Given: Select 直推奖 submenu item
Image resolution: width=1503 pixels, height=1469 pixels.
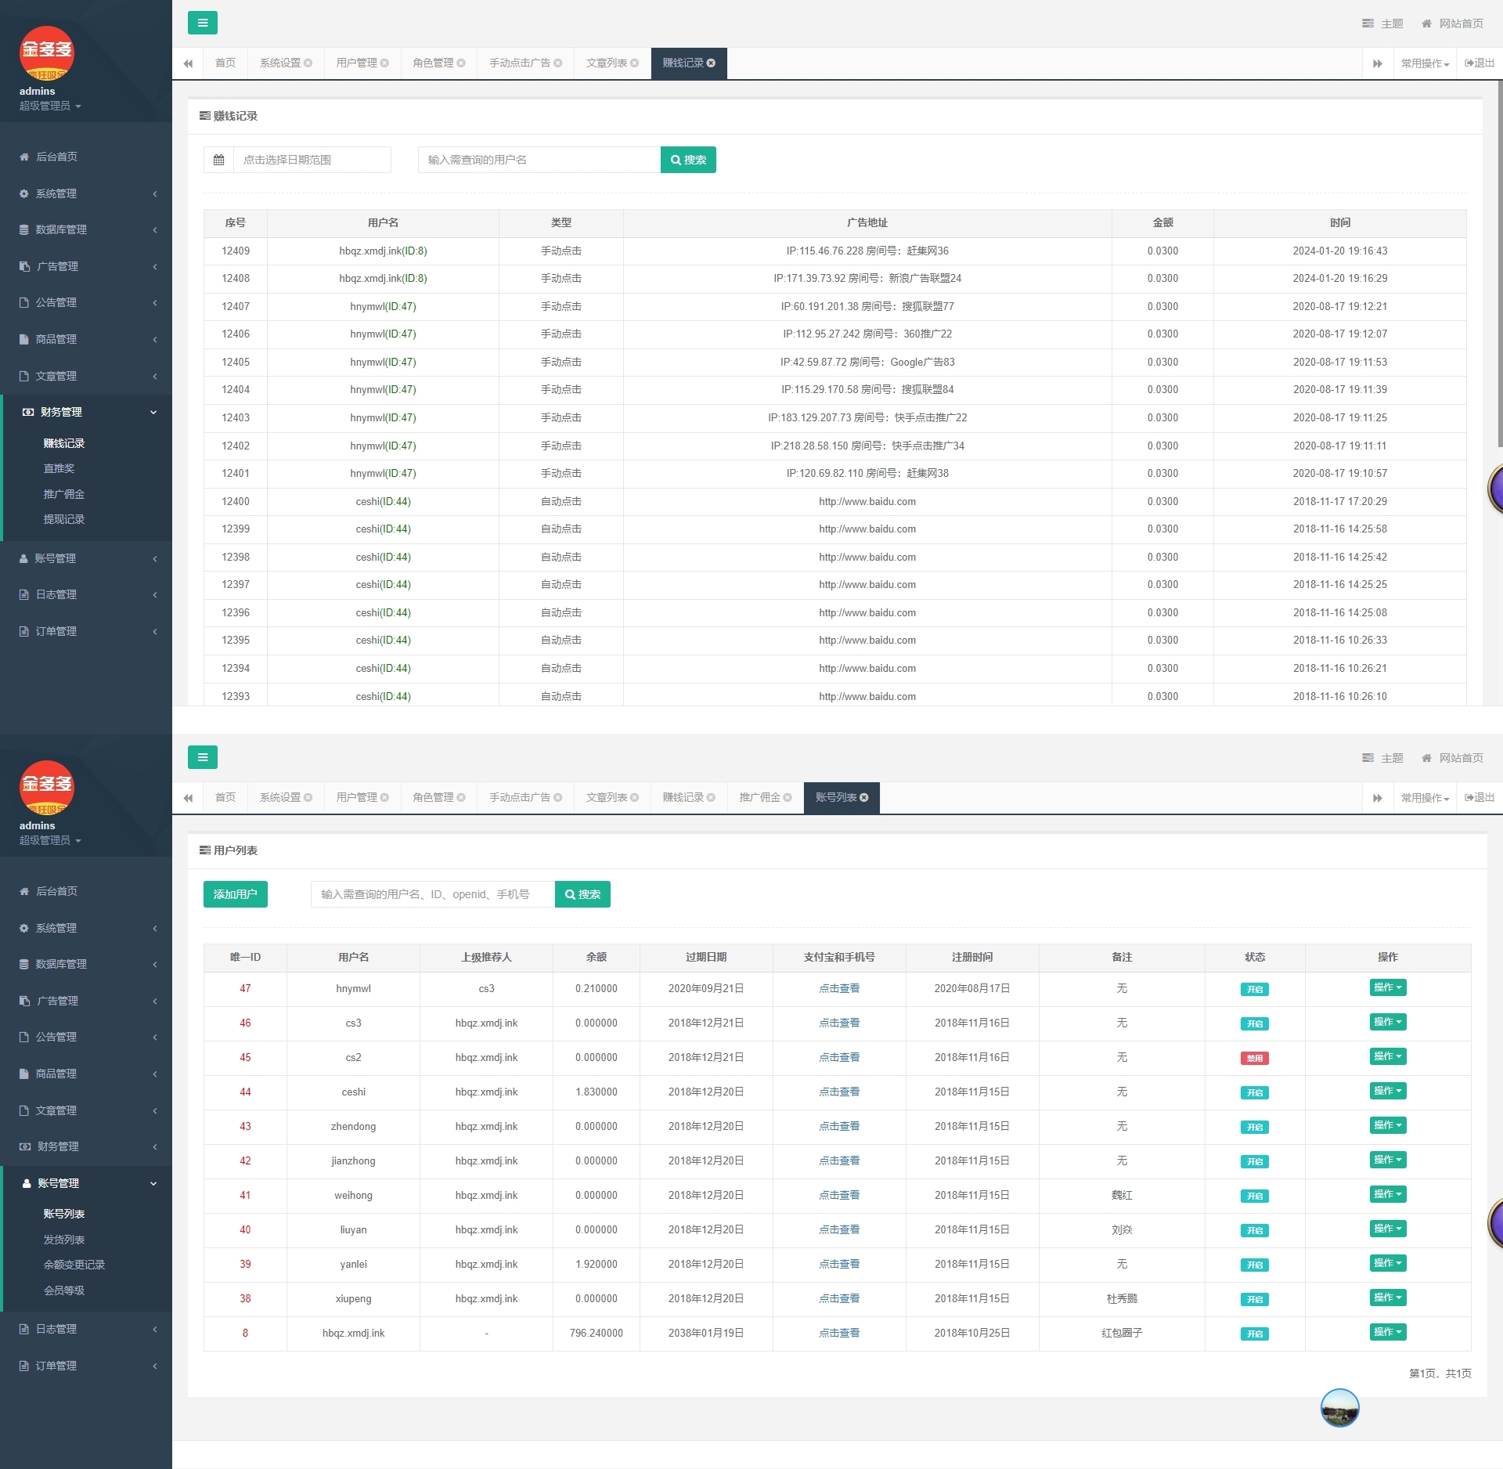Looking at the screenshot, I should tap(59, 468).
